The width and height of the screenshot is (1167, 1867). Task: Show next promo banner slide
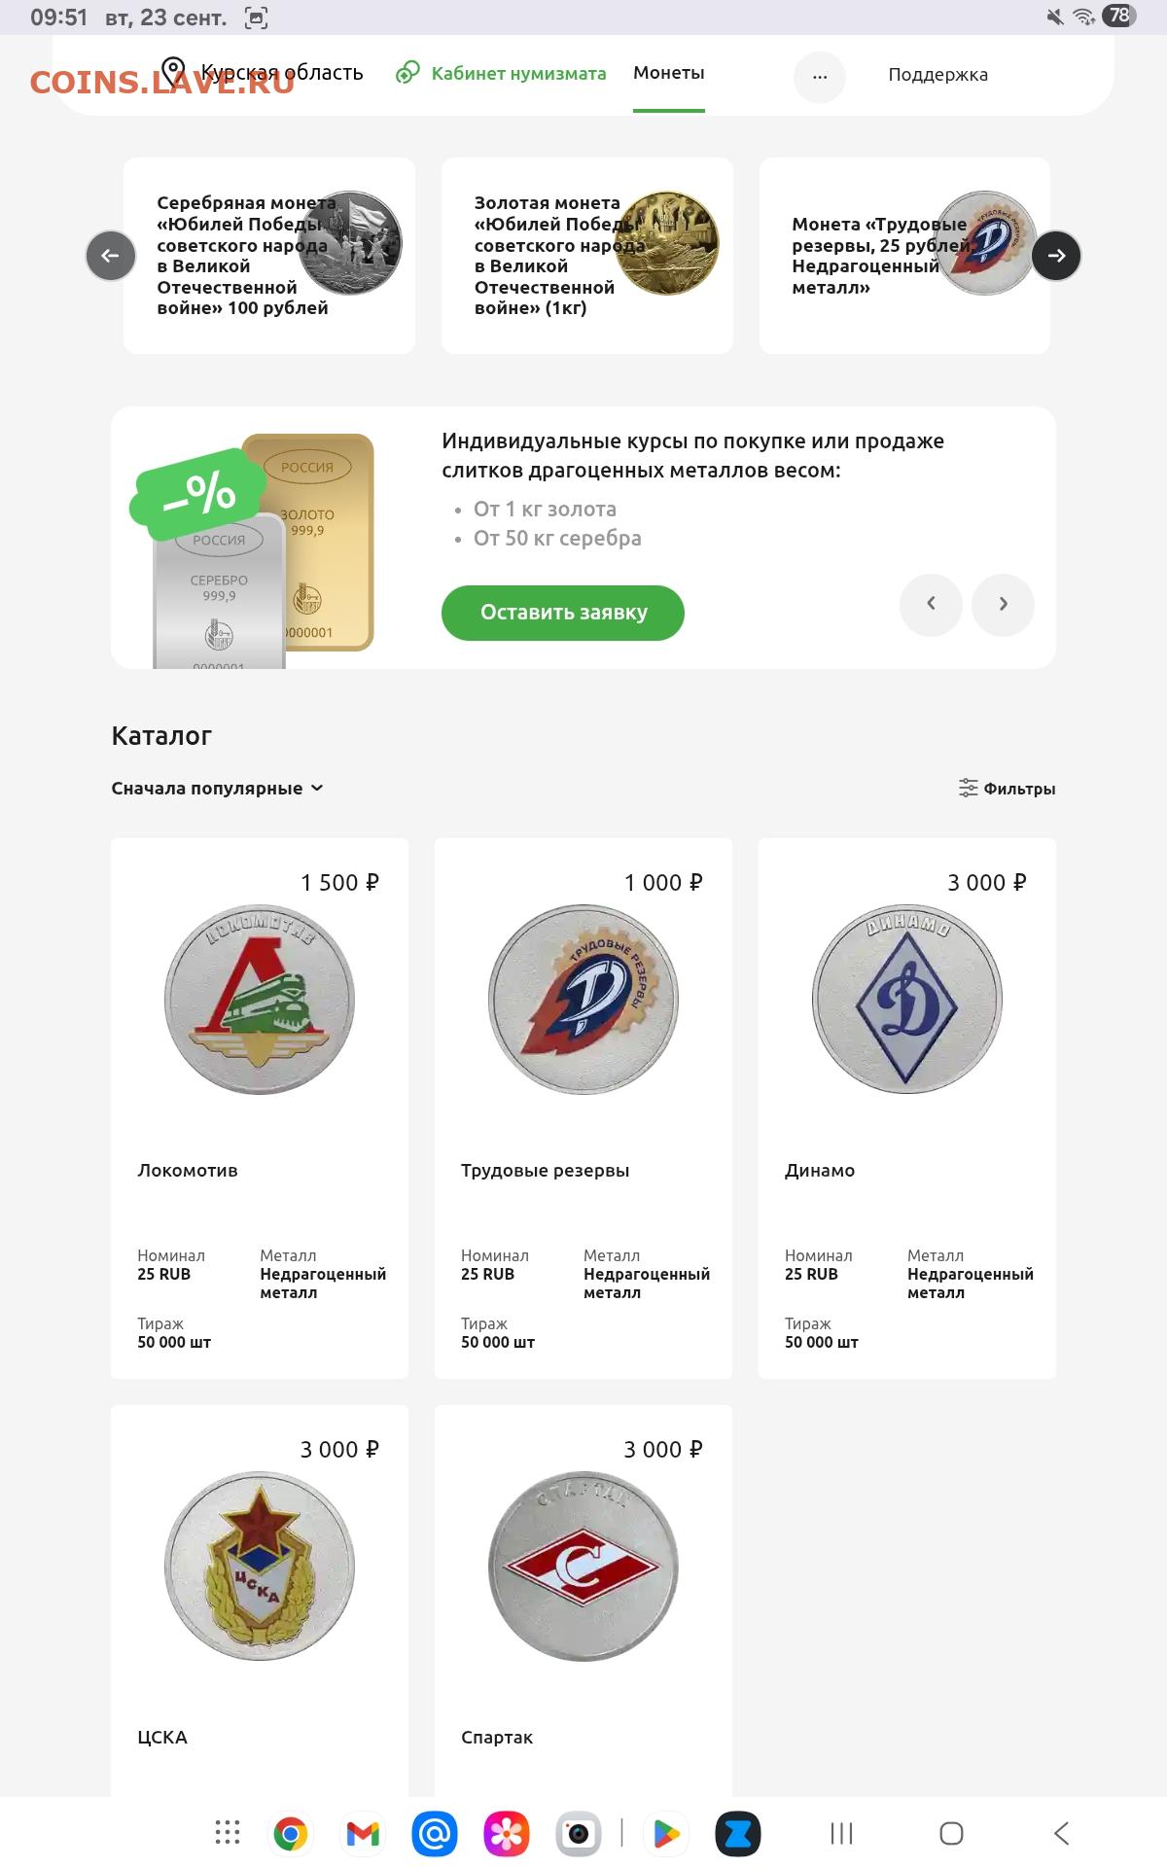pos(1003,604)
